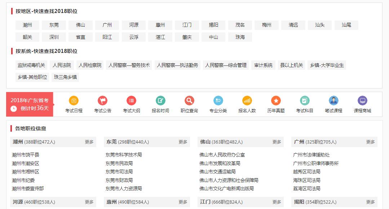Choose the 茂名 region button
The image size is (389, 209).
coord(240,25)
